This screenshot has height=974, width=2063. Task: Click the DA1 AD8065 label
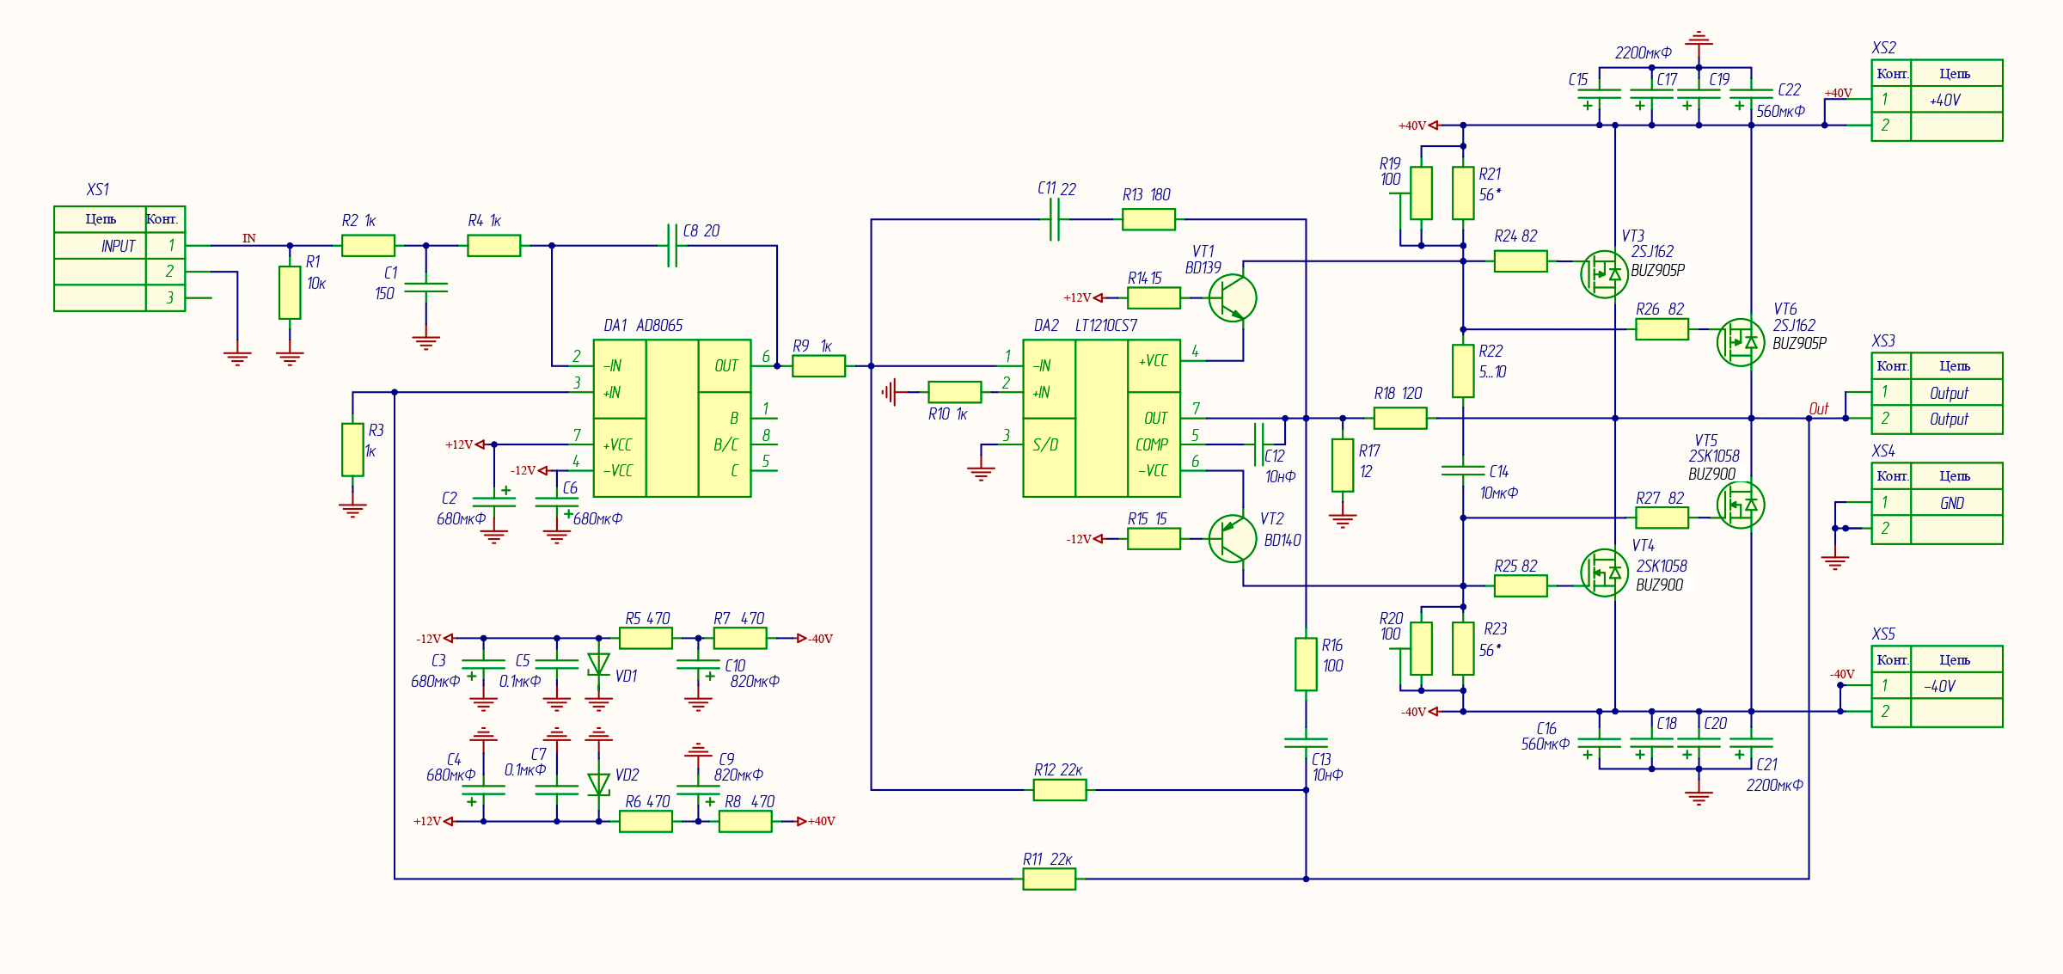[x=643, y=326]
